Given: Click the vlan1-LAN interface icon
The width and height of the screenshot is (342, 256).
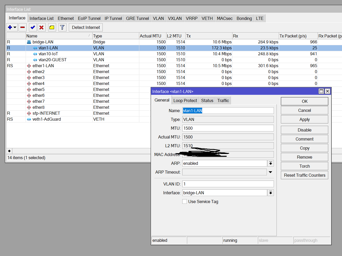Looking at the screenshot, I should click(35, 48).
